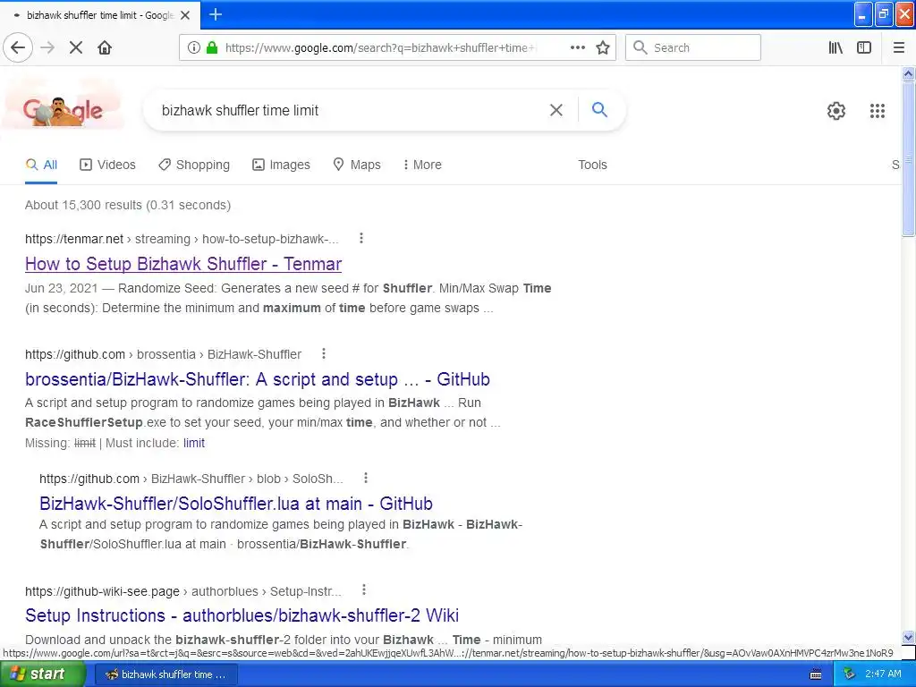Open options dots for github-wiki-see result
The height and width of the screenshot is (687, 916).
click(364, 590)
